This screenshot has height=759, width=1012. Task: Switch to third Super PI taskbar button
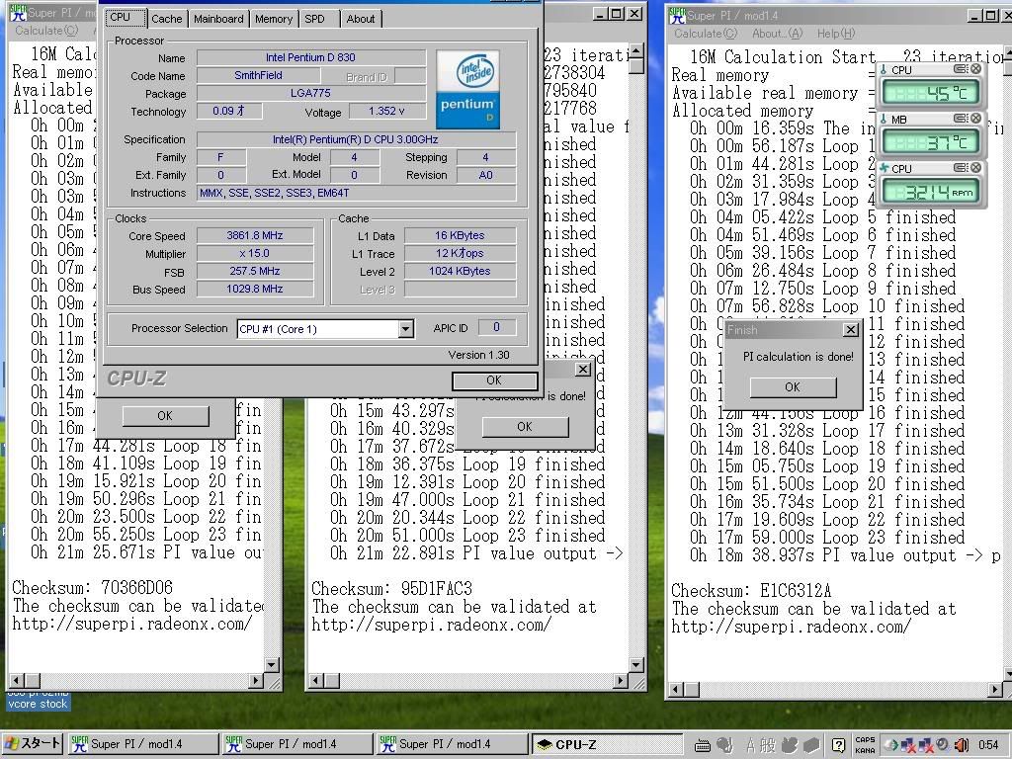[451, 744]
